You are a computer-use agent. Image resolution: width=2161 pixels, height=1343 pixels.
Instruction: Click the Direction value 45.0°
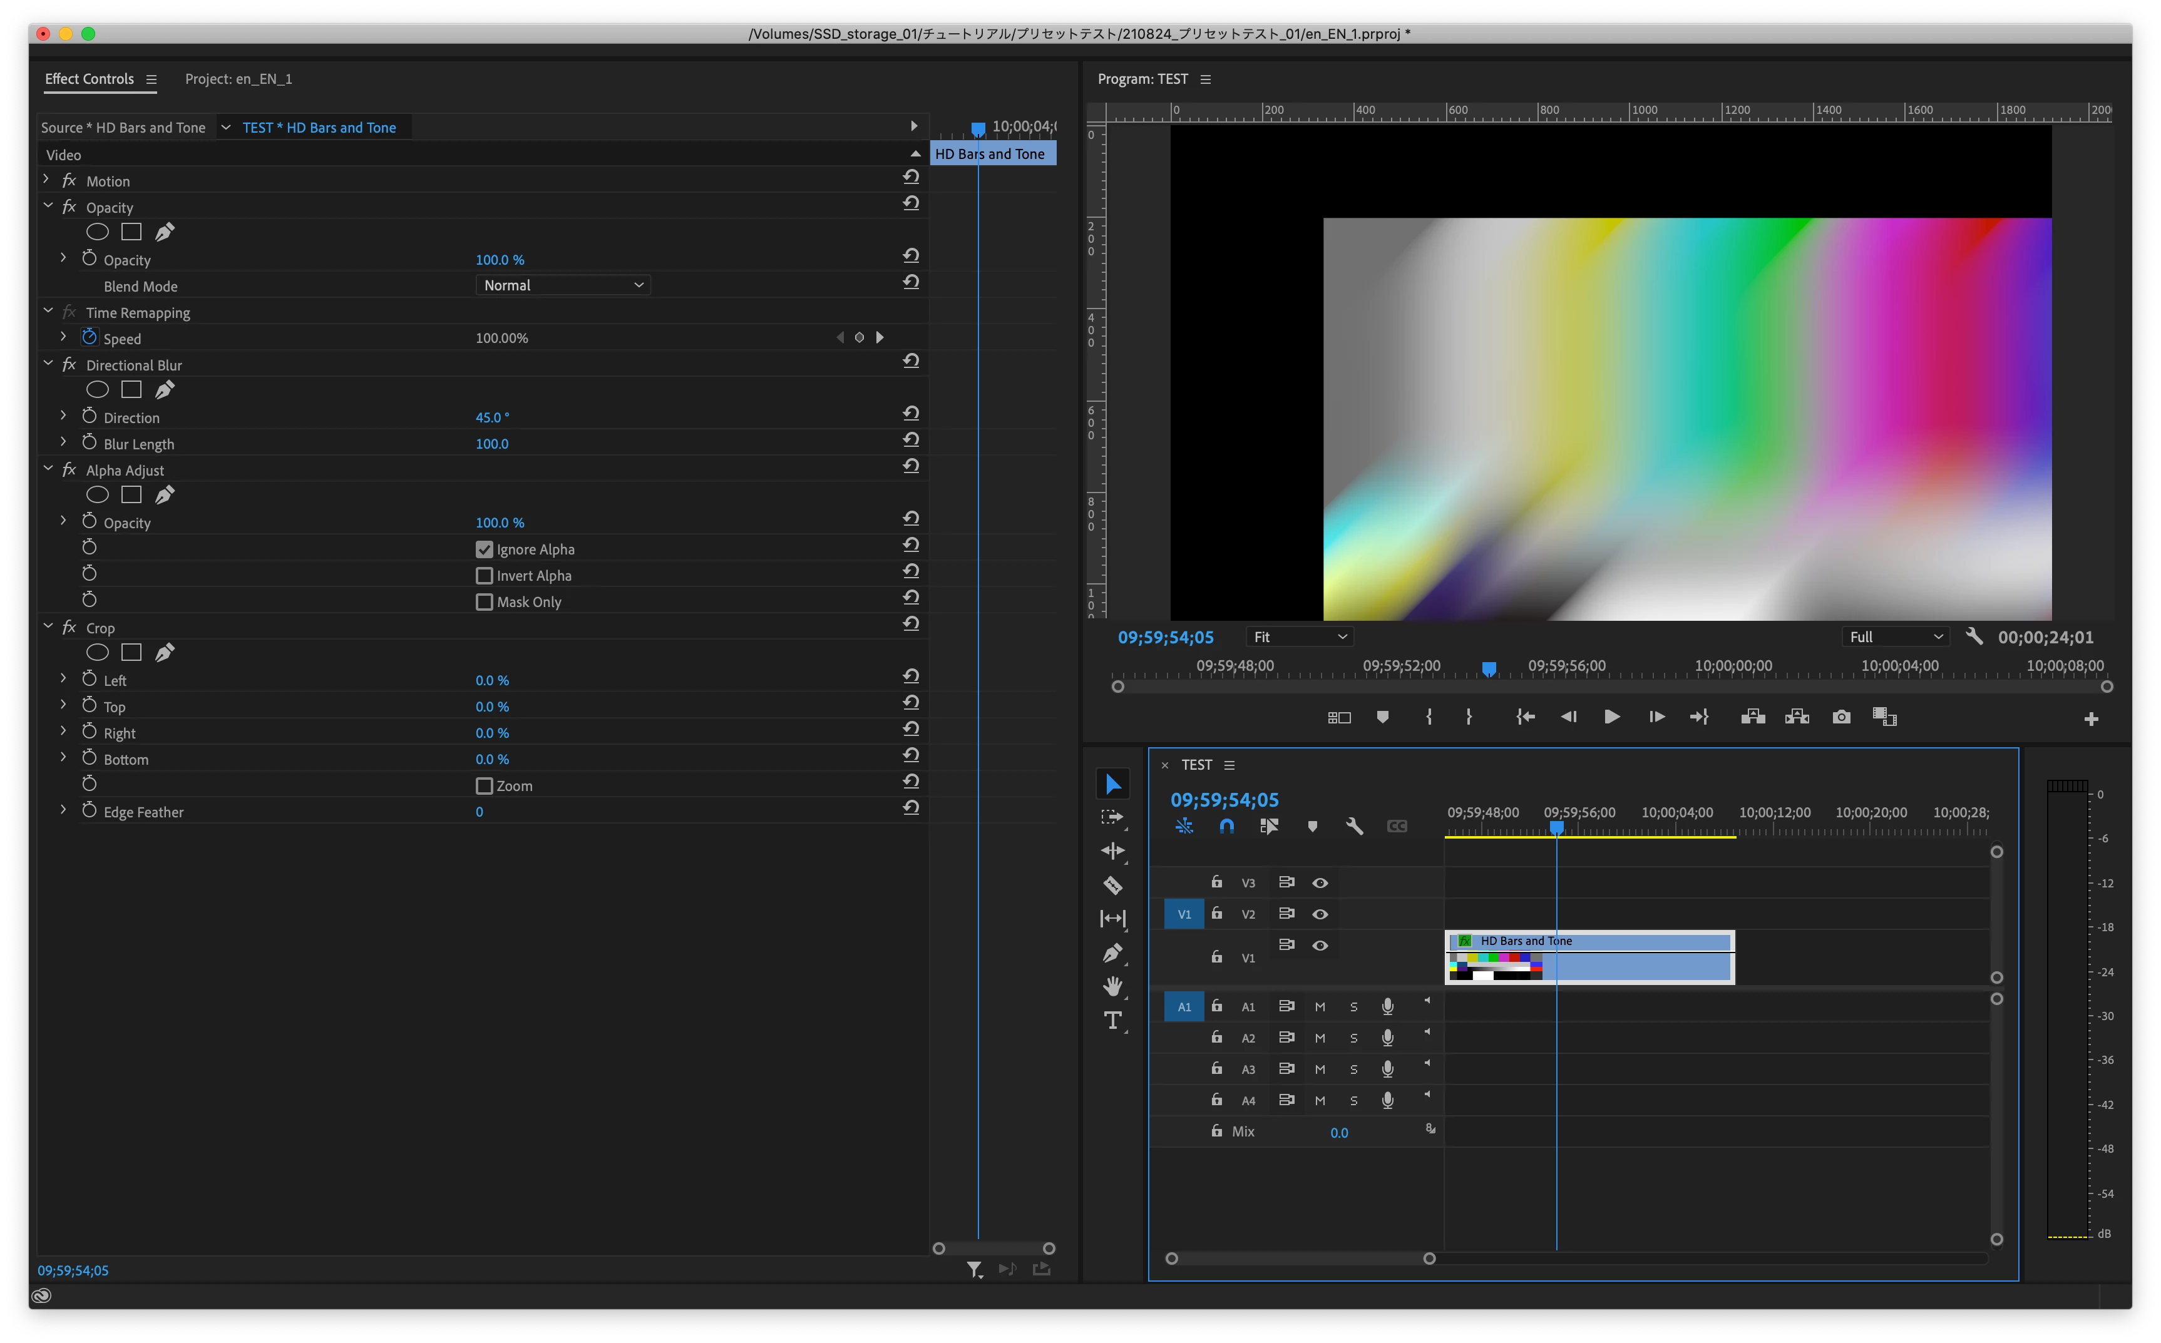(x=492, y=417)
